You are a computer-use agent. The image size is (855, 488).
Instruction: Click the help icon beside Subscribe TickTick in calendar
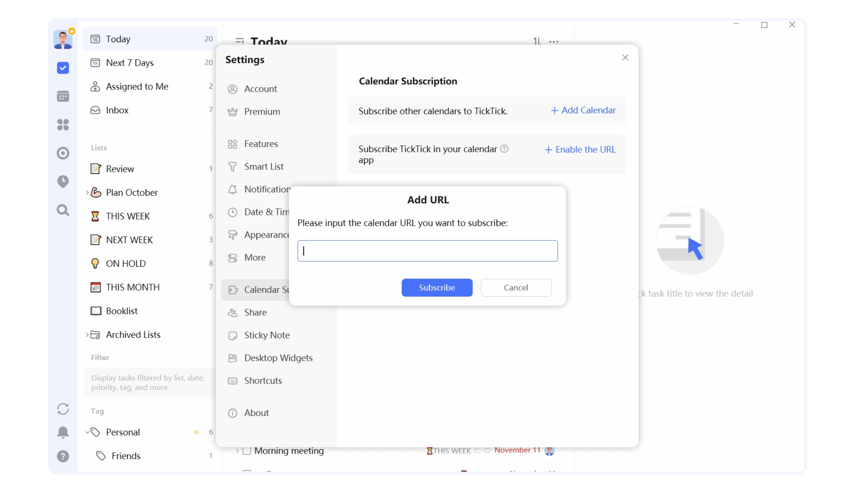click(x=504, y=148)
